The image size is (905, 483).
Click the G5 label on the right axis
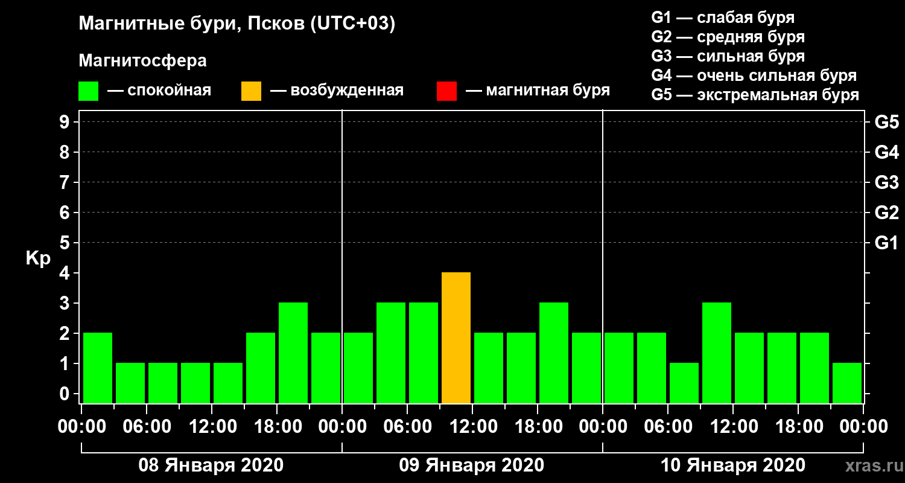[x=886, y=122]
